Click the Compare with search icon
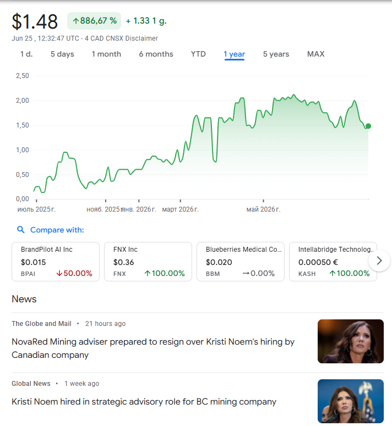 click(21, 230)
